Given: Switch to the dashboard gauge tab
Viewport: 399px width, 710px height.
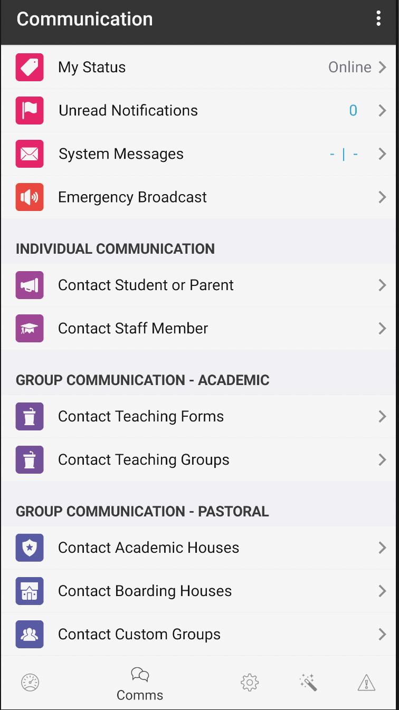Looking at the screenshot, I should (x=30, y=683).
